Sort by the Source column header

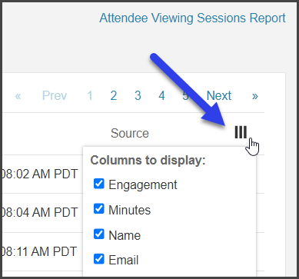click(x=130, y=133)
